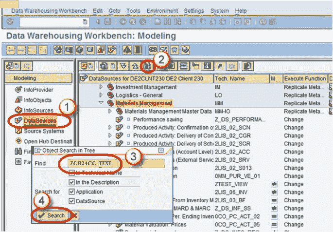The image size is (333, 232).
Task: Click tech name 2LIS_02_SCN cell
Action: 232,128
